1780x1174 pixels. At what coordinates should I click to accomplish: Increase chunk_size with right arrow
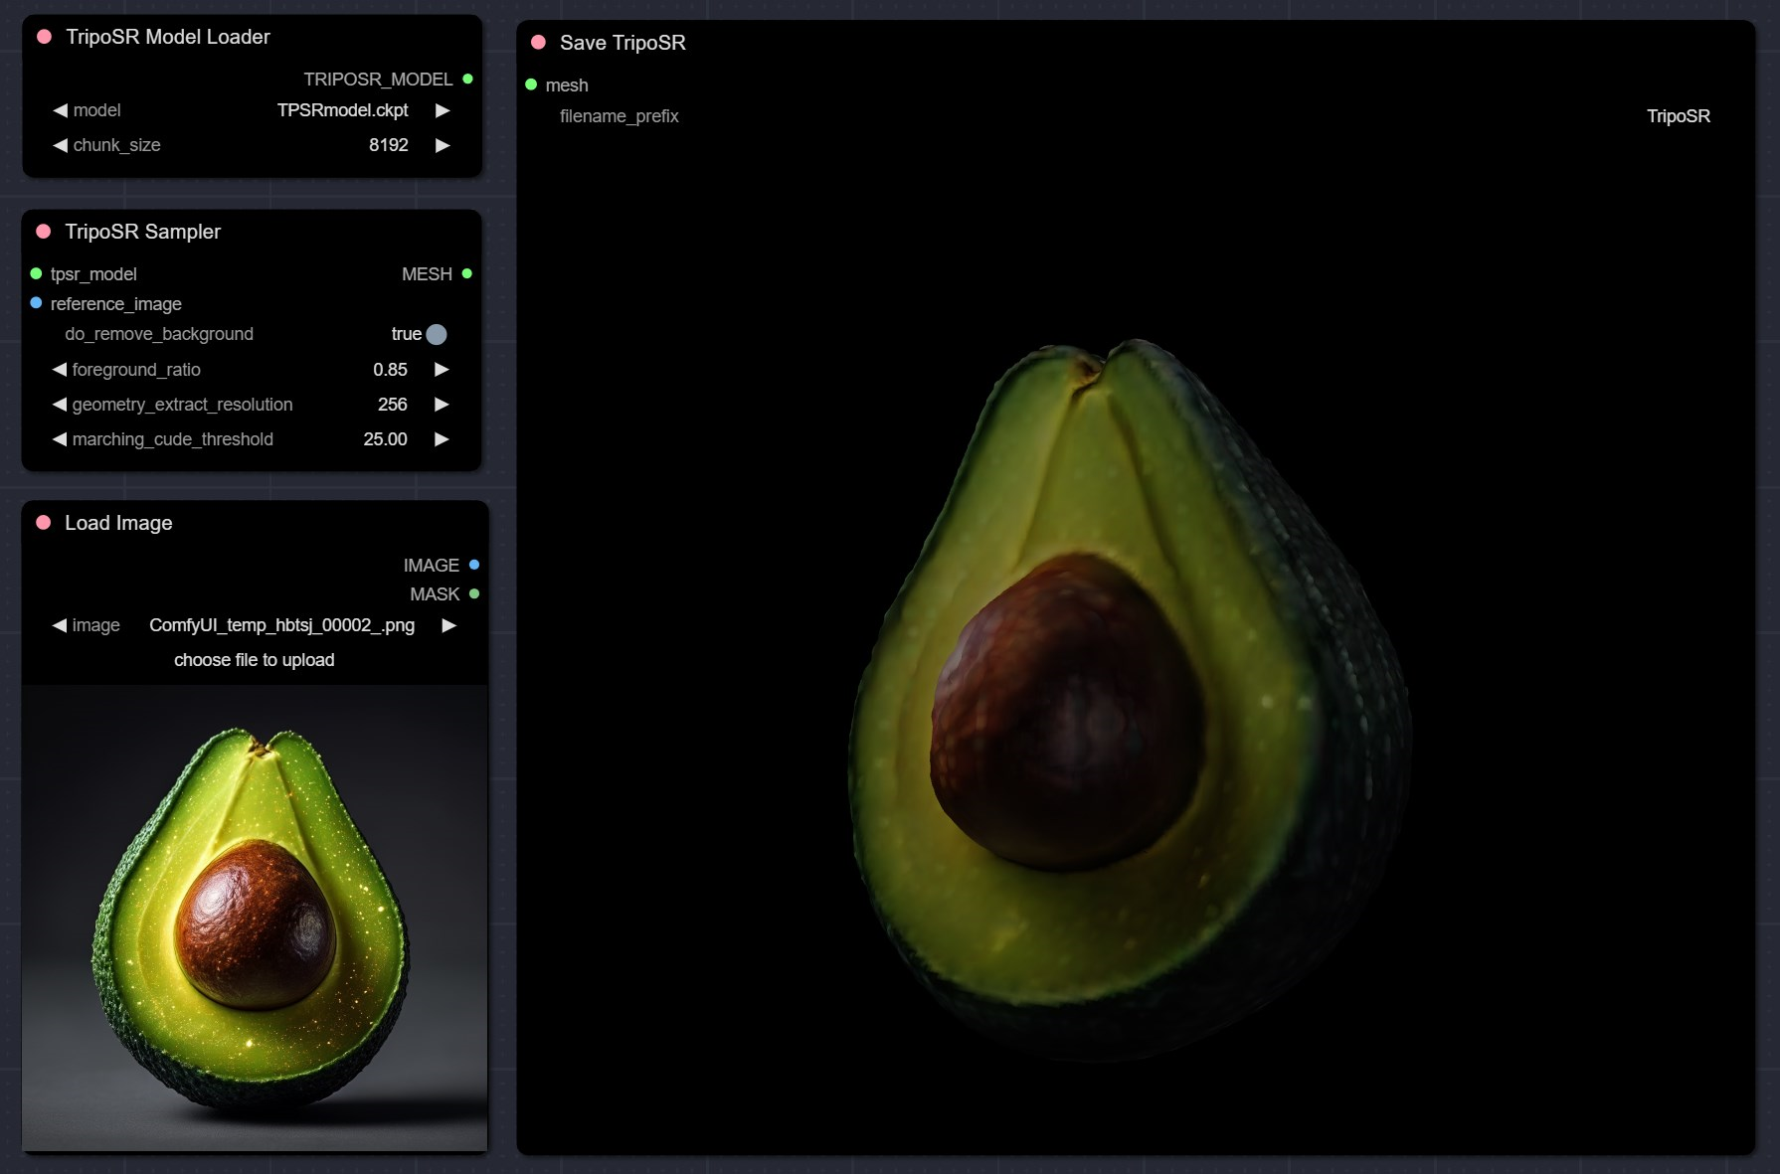coord(443,145)
